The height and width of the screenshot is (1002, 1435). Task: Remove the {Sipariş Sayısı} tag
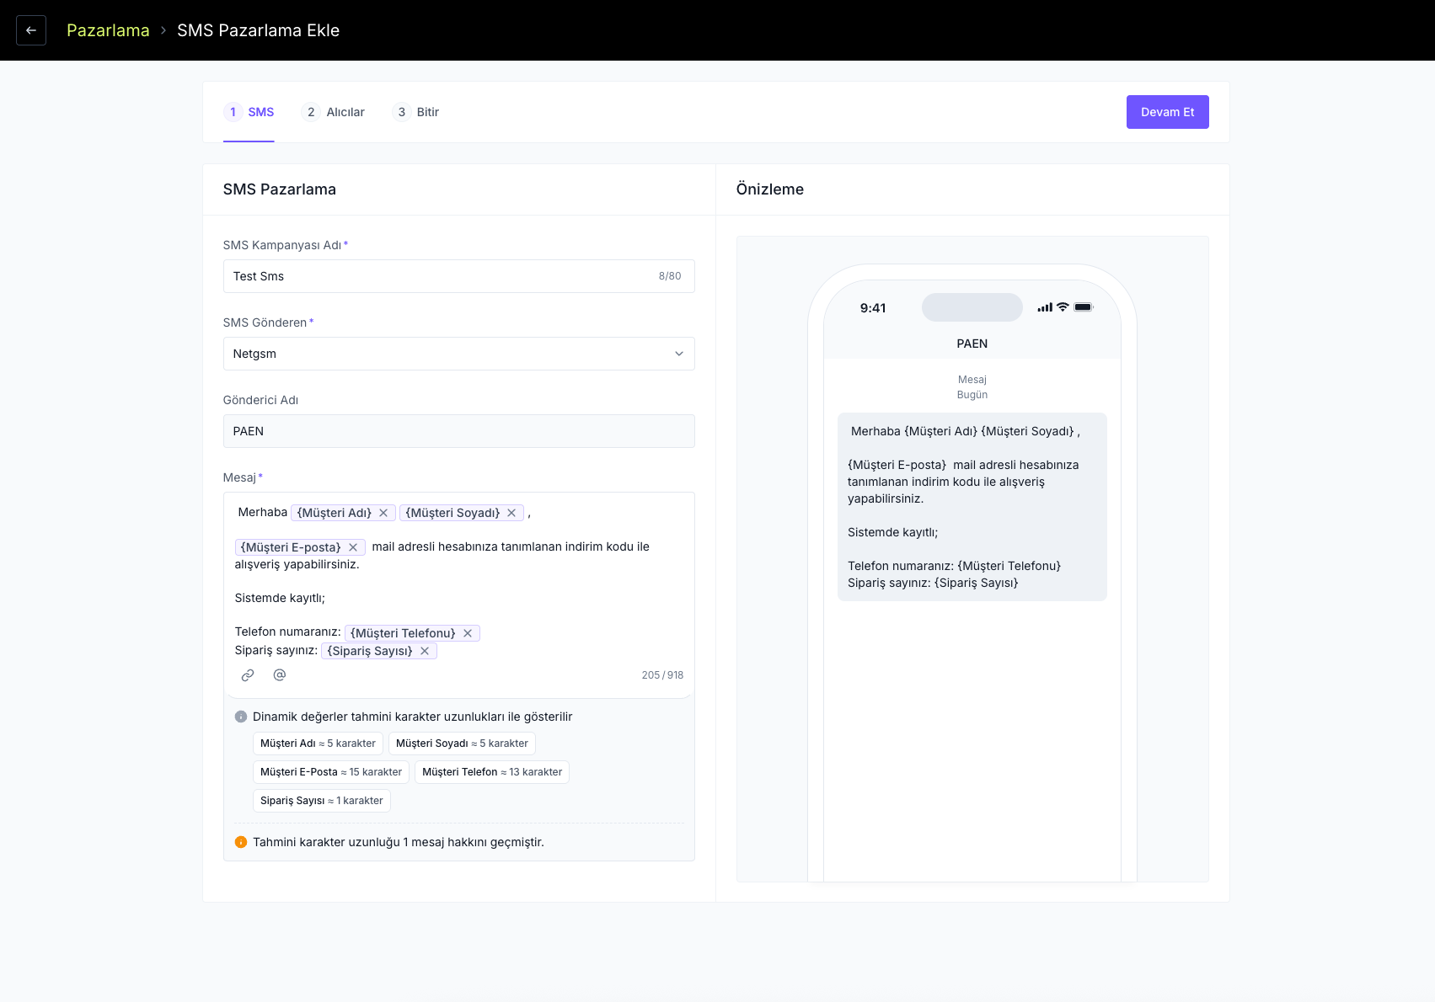425,651
